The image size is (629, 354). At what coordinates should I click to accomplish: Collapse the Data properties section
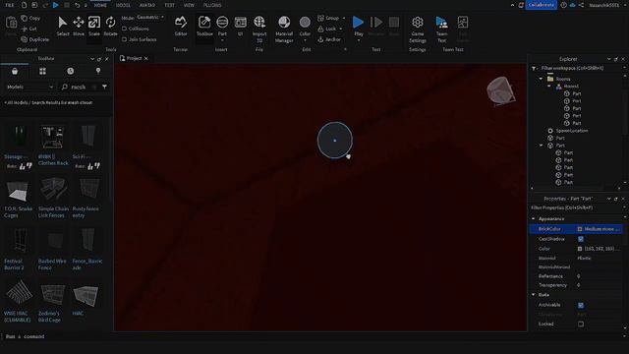tap(534, 295)
